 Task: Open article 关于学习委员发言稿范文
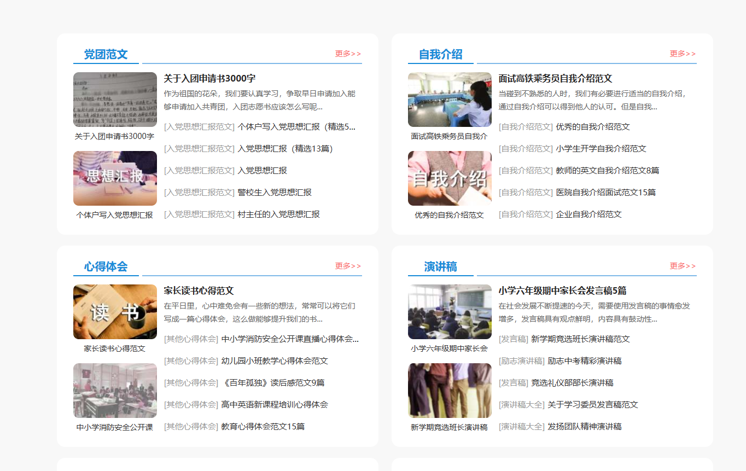[593, 405]
